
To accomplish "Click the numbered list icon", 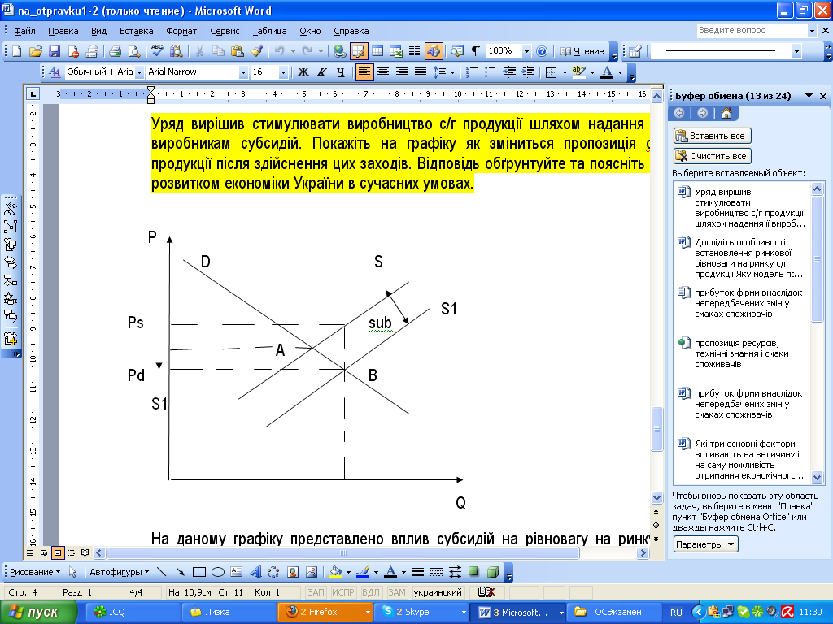I will coord(471,71).
